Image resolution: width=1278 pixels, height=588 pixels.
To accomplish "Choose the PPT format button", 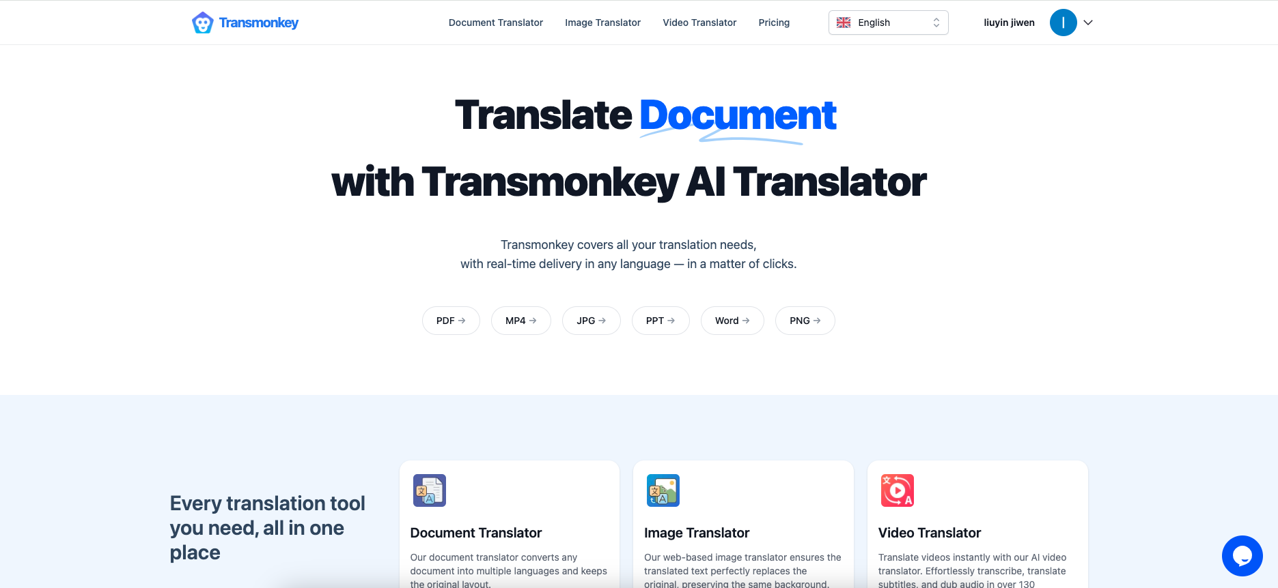I will (x=661, y=321).
